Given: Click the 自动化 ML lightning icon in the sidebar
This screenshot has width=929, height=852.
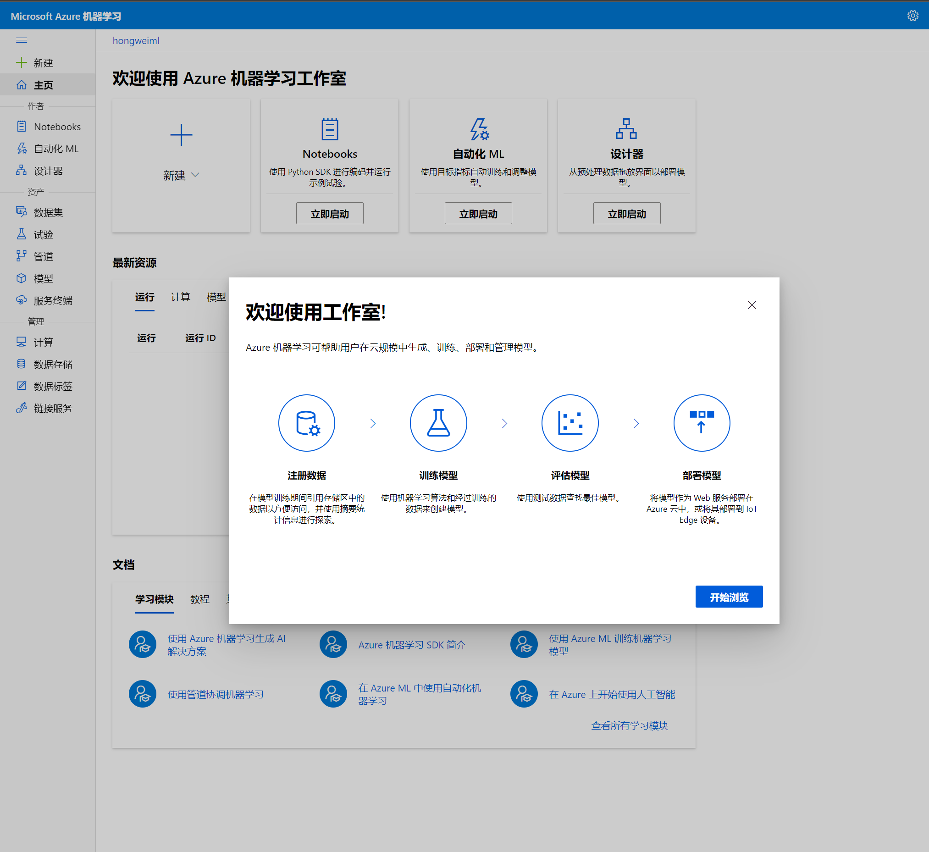Looking at the screenshot, I should pyautogui.click(x=22, y=149).
